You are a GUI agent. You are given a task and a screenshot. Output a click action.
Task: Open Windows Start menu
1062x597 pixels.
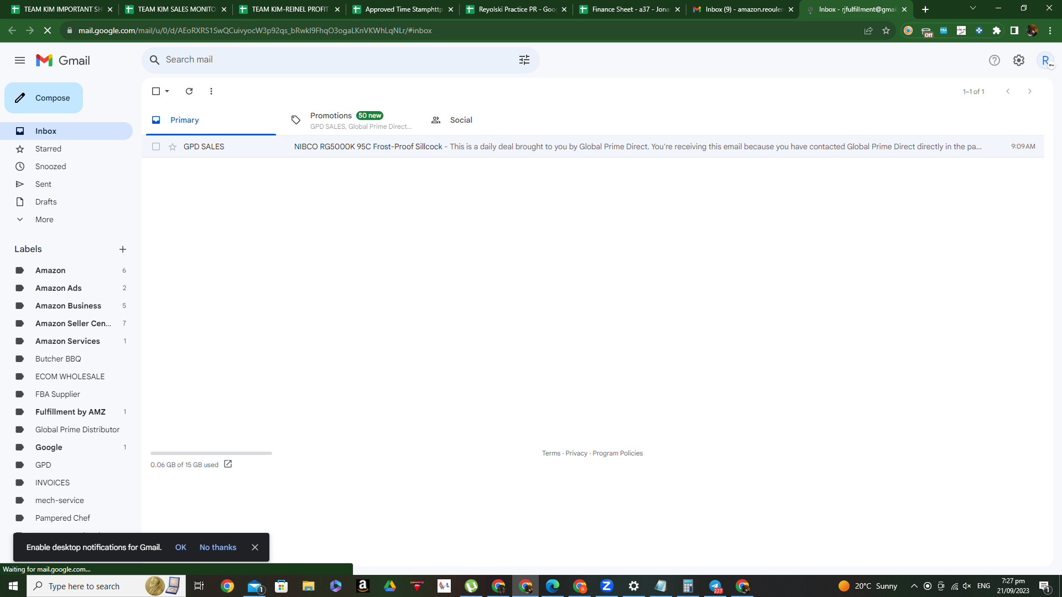pyautogui.click(x=13, y=586)
